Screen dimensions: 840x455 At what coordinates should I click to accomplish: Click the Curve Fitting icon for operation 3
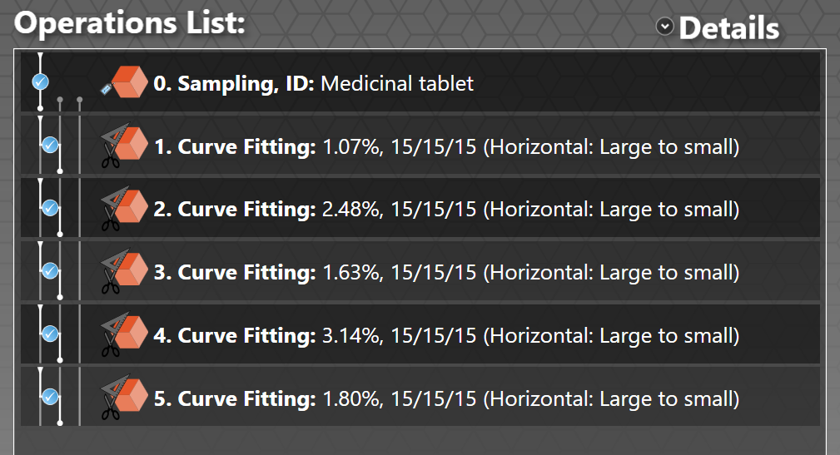pos(124,271)
